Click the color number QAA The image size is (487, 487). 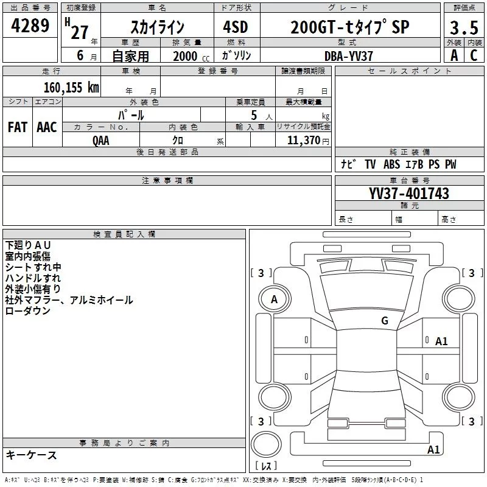101,141
